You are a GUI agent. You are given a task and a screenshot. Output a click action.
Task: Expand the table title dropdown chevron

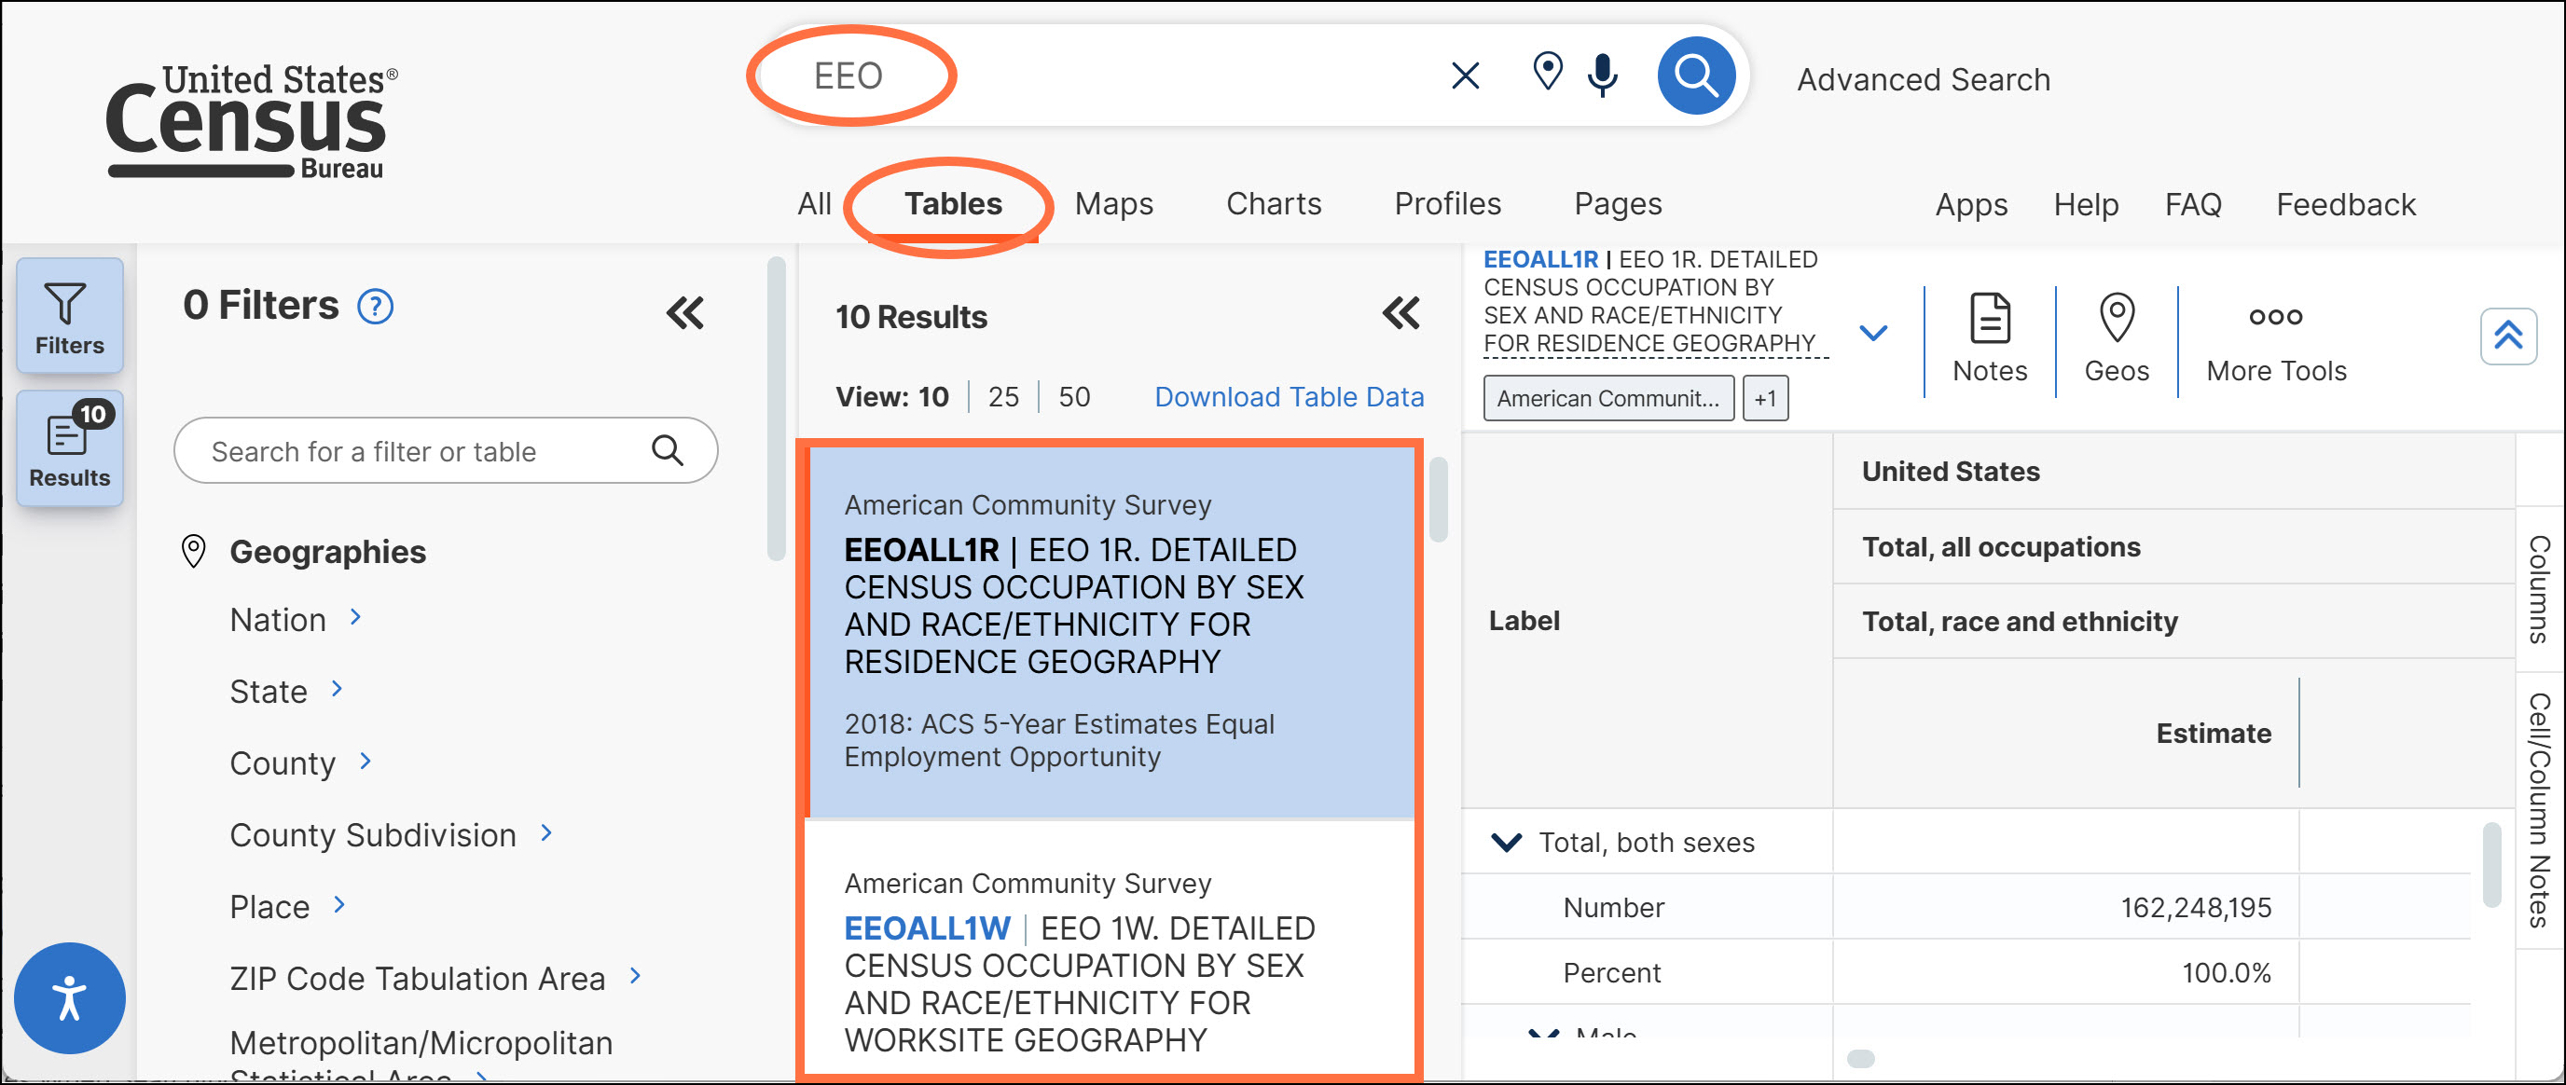coord(1872,333)
